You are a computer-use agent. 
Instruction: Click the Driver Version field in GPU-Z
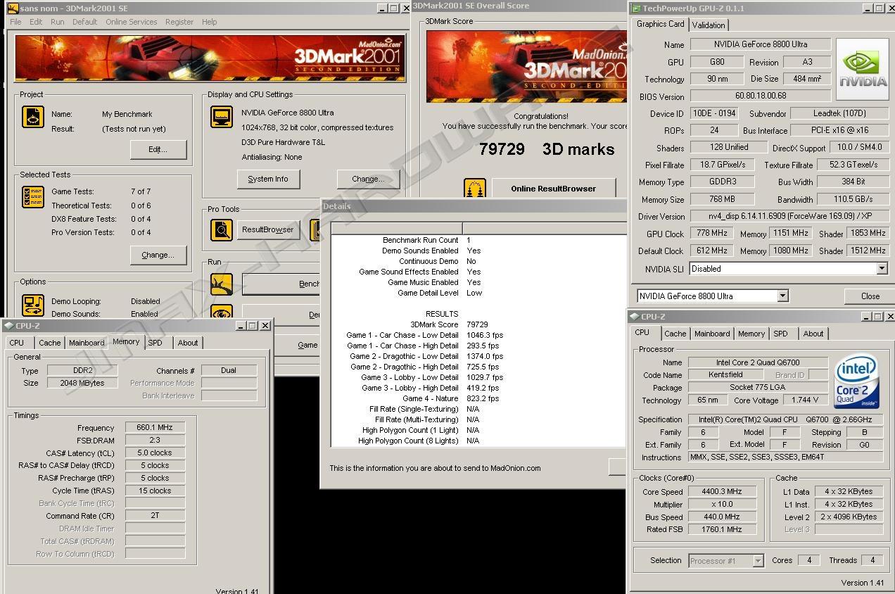coord(788,216)
